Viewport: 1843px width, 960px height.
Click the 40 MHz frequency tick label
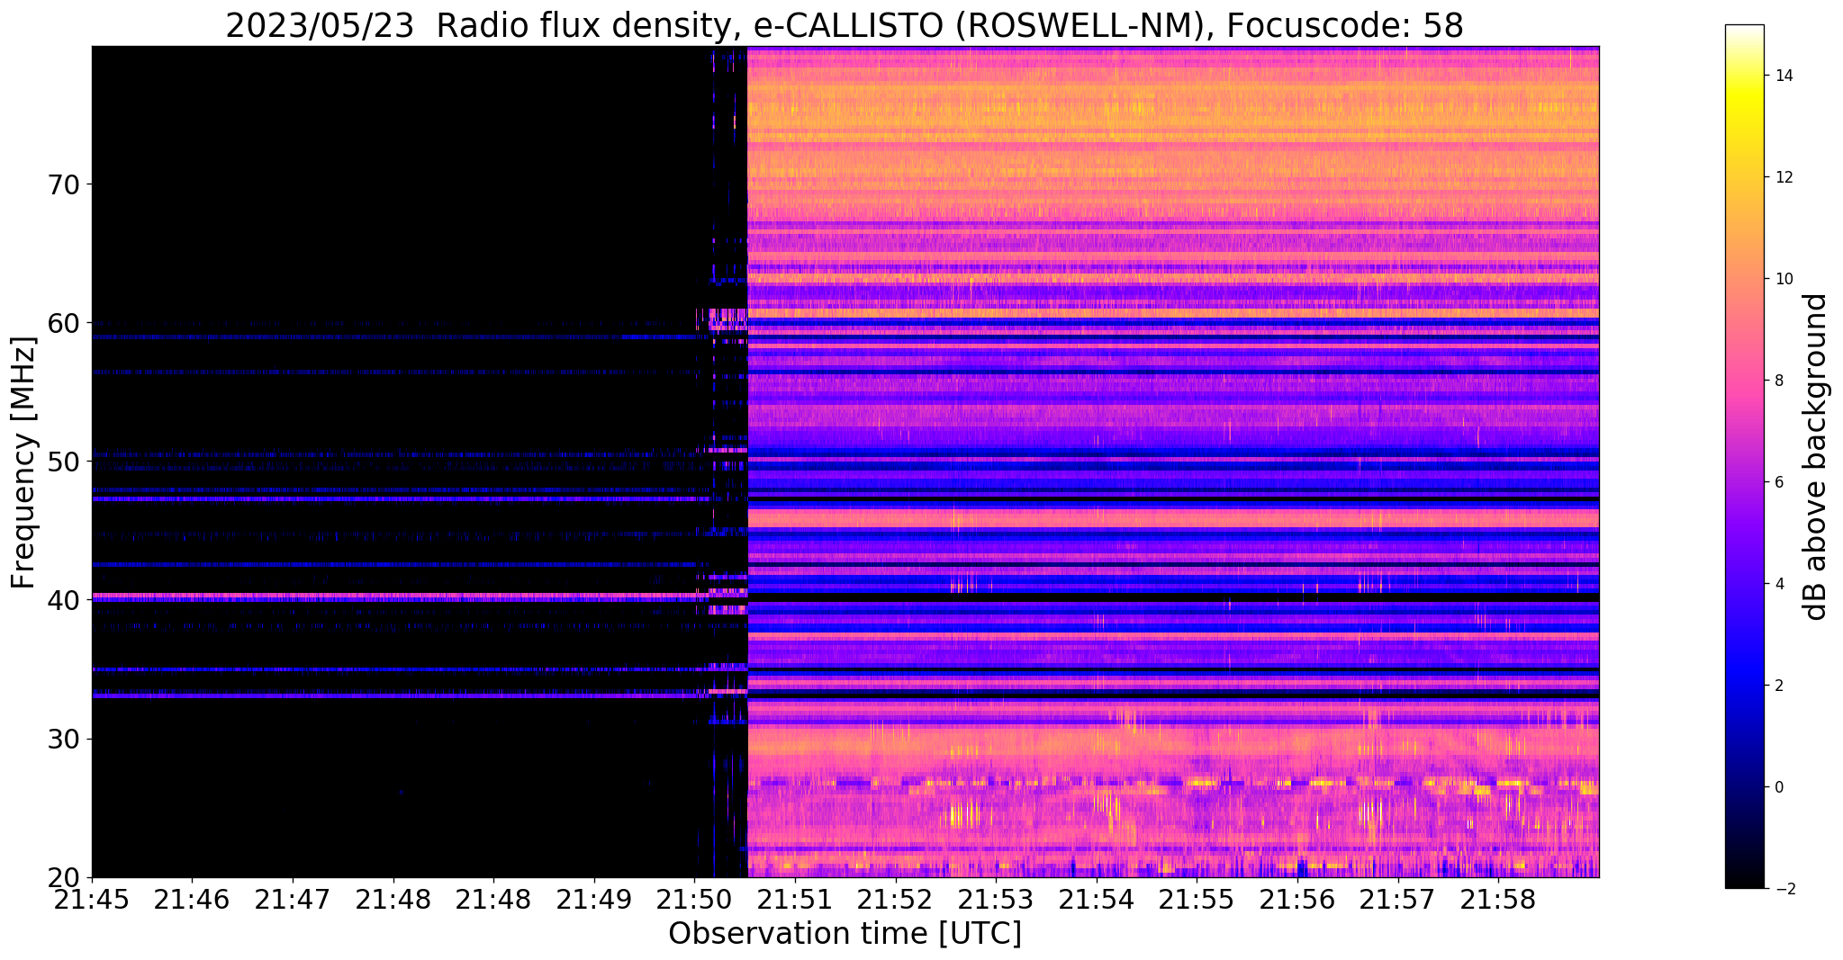[x=63, y=600]
